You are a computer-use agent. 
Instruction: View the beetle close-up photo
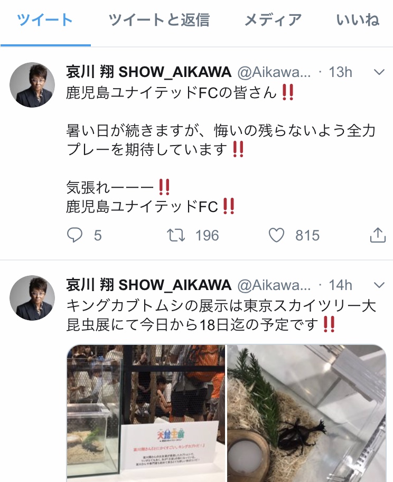click(307, 413)
